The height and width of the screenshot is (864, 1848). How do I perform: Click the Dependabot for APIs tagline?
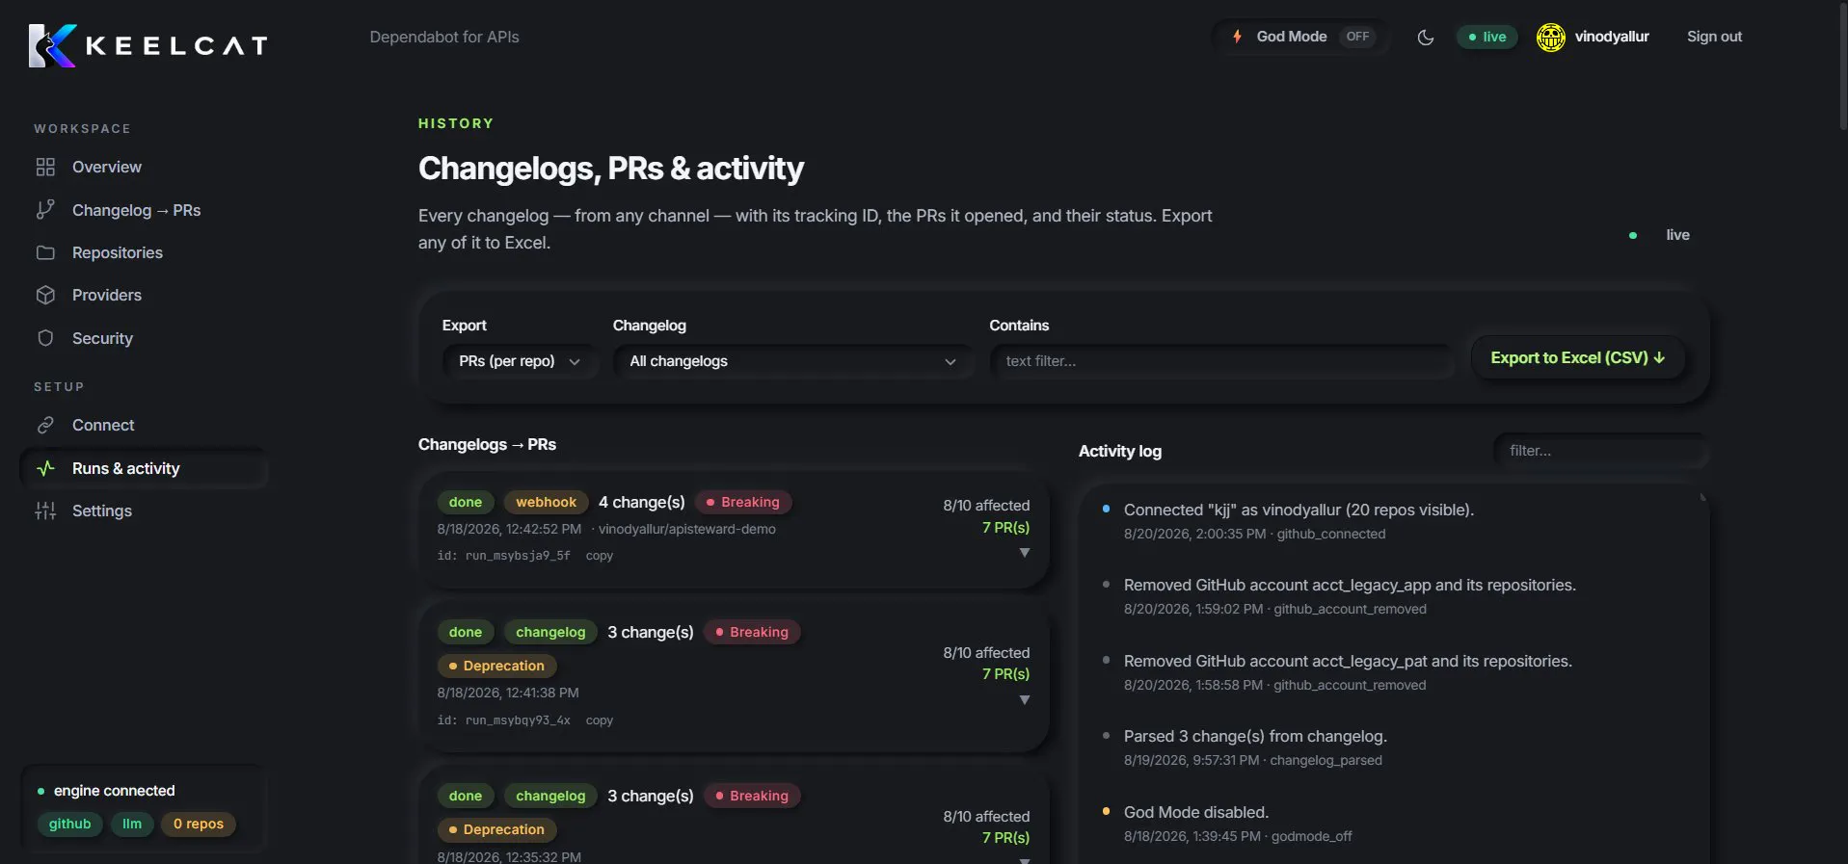[444, 37]
